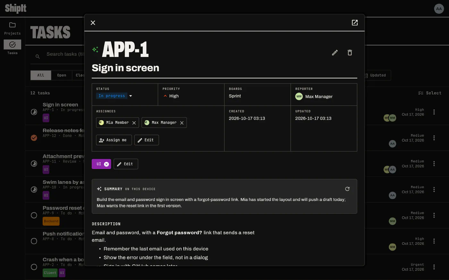Viewport: 449px width, 280px height.
Task: Toggle status circle of Attachment preview task
Action: tap(34, 164)
